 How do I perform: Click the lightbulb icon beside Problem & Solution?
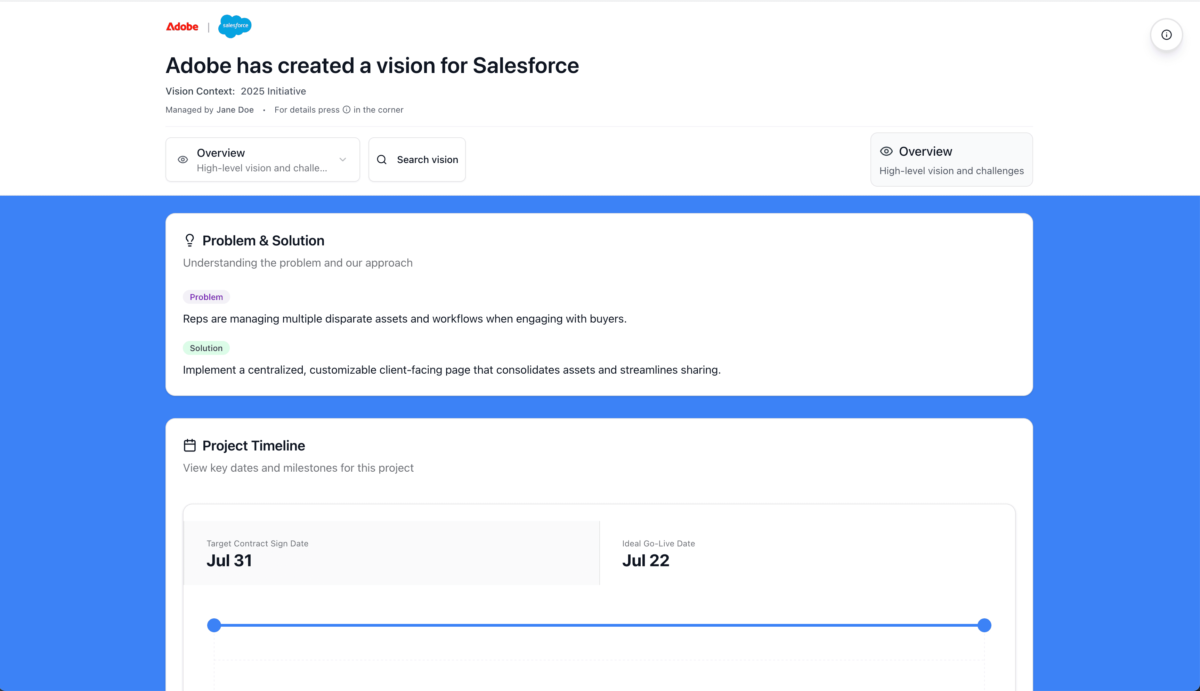coord(190,240)
